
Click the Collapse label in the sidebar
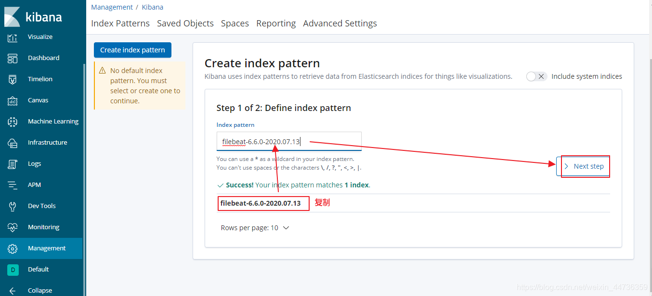[40, 291]
